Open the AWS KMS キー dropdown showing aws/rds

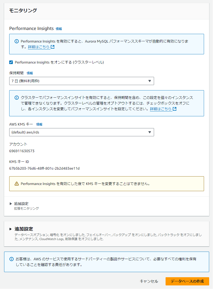82,132
